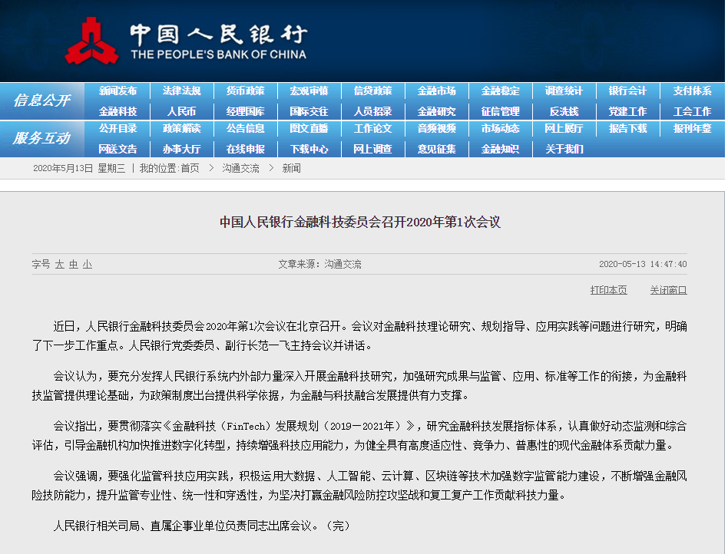Click the People's Bank of China red logo
This screenshot has height=554, width=728.
pyautogui.click(x=91, y=41)
